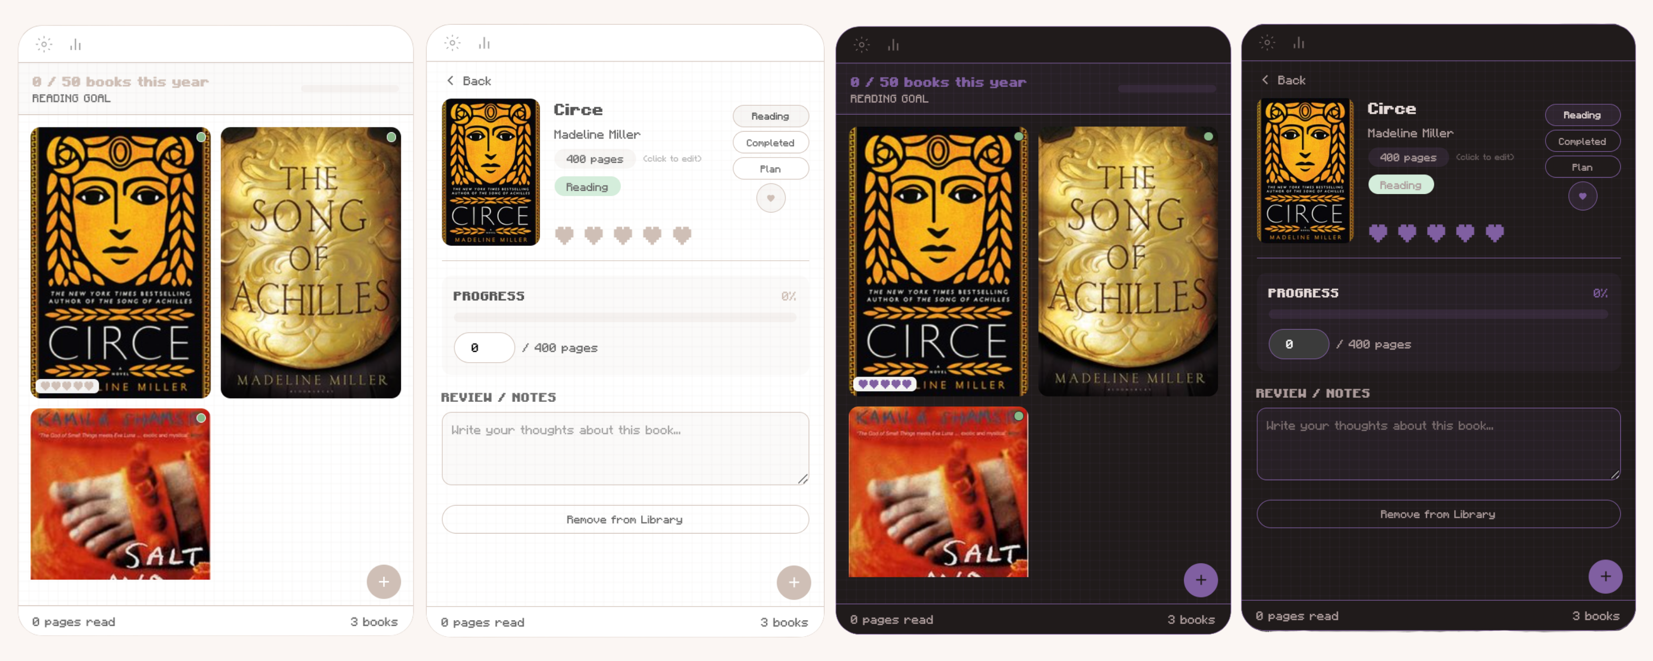Open Circe book cover in dark library
Viewport: 1653px width, 661px height.
(938, 261)
